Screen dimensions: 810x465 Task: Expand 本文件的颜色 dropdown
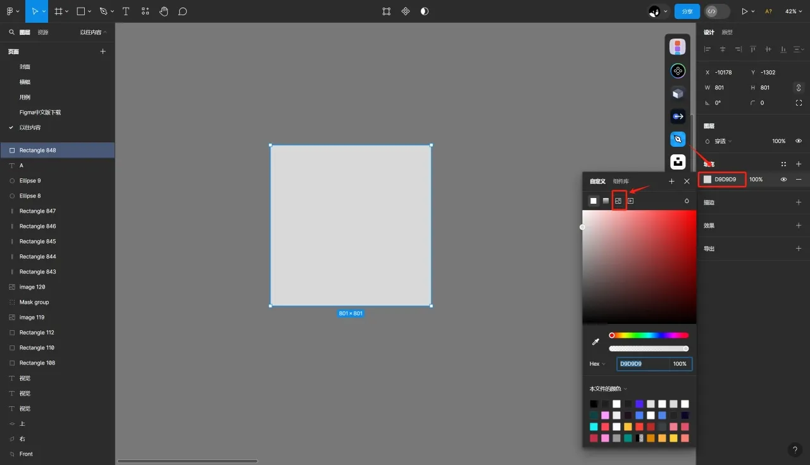(608, 389)
